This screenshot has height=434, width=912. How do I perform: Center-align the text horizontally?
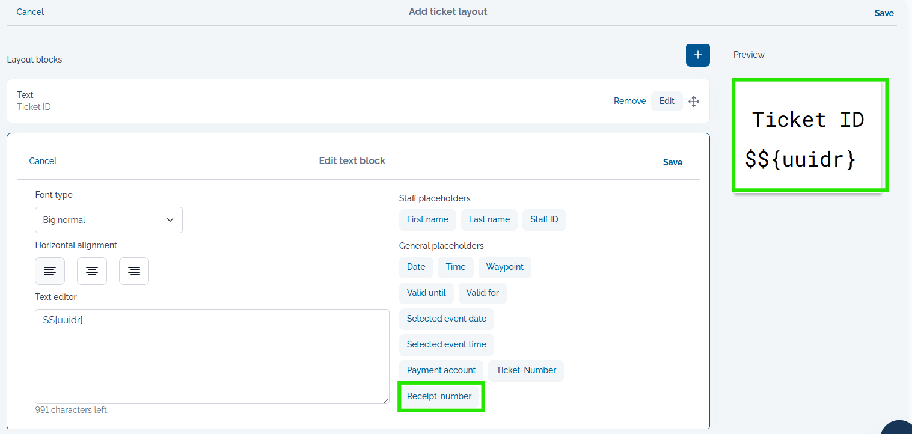point(92,271)
